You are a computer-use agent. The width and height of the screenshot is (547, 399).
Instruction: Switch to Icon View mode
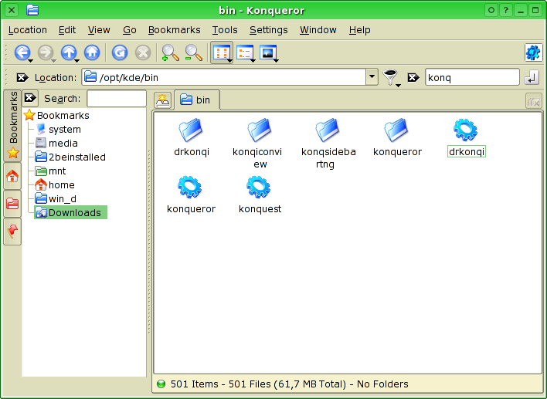coord(221,52)
